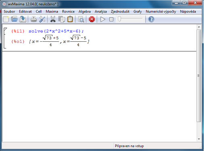Image resolution: width=204 pixels, height=151 pixels.
Task: Paste from clipboard toolbar icon
Action: coord(70,19)
